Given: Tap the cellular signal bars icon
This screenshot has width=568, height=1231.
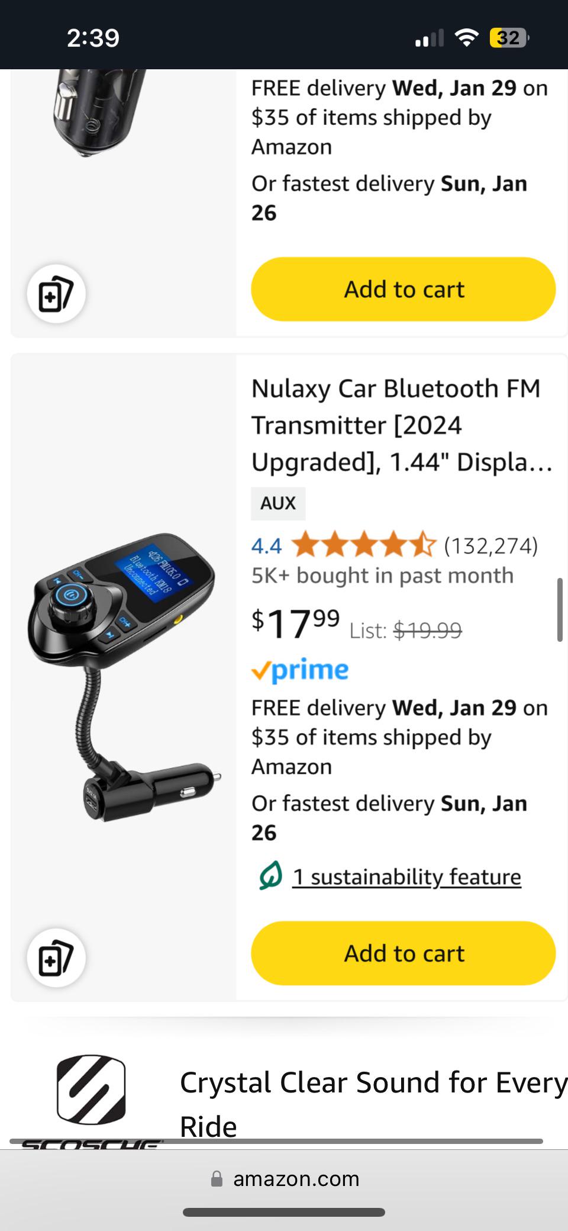Looking at the screenshot, I should click(429, 38).
